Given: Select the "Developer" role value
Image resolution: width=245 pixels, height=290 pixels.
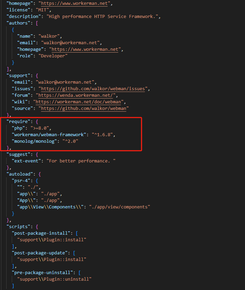Looking at the screenshot, I should (x=53, y=56).
